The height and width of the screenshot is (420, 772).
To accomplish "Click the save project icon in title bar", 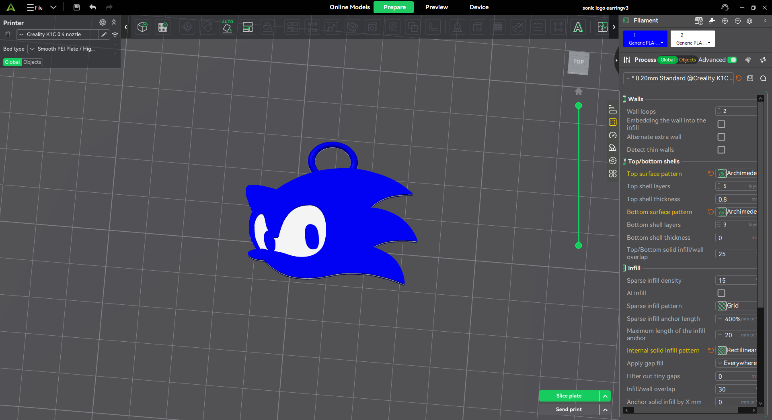I will tap(76, 7).
